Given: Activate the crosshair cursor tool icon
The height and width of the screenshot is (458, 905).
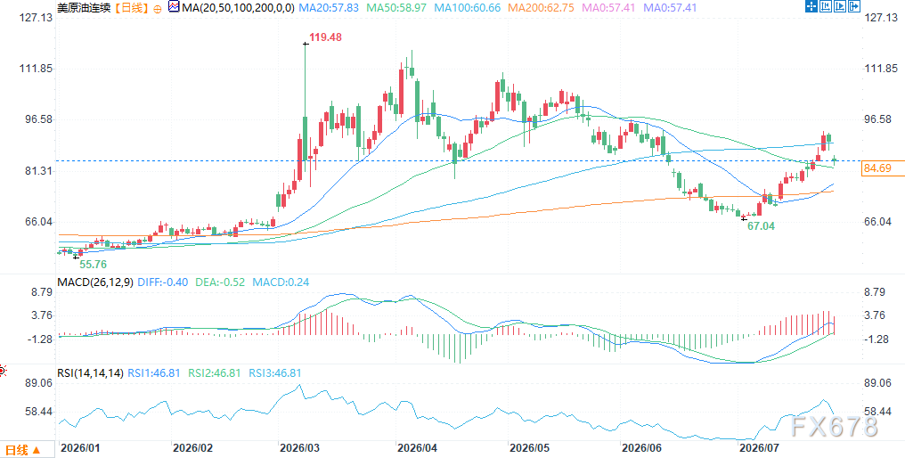Looking at the screenshot, I should coord(811,5).
